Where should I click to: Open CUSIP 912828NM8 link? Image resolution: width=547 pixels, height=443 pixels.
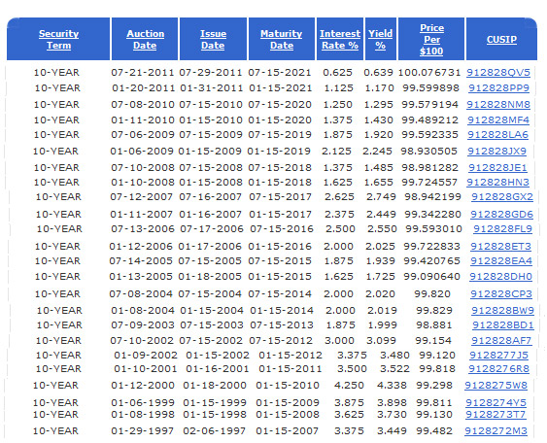coord(498,104)
